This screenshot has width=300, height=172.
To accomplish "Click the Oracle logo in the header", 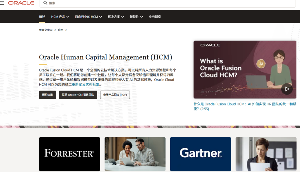I will click(21, 3).
